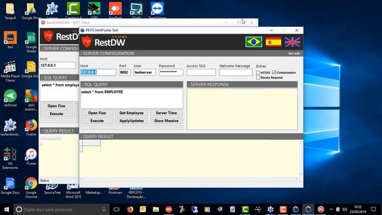Screen dimensions: 382x215
Task: Open the TeamViewer desktop shortcut
Action: 157,11
